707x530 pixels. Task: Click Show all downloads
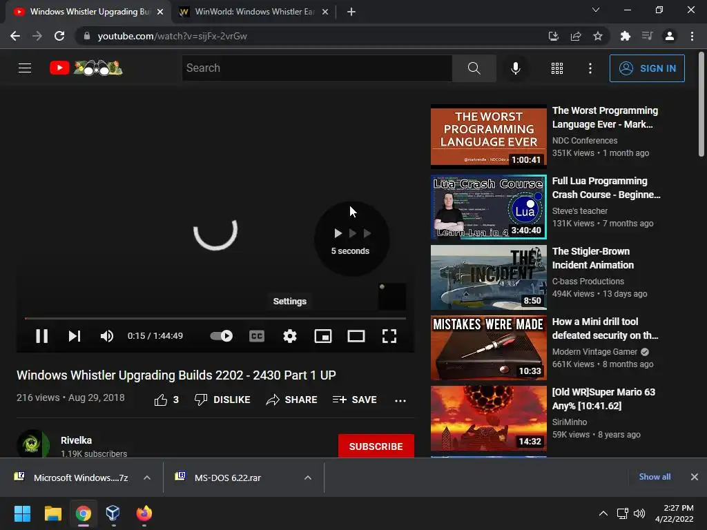pos(655,476)
